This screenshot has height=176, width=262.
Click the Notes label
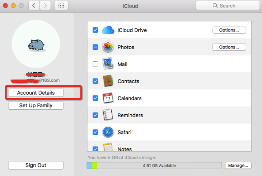(125, 149)
